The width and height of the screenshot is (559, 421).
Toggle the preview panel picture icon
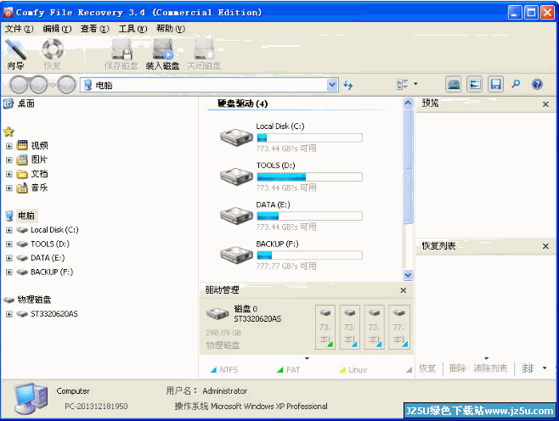pos(475,84)
